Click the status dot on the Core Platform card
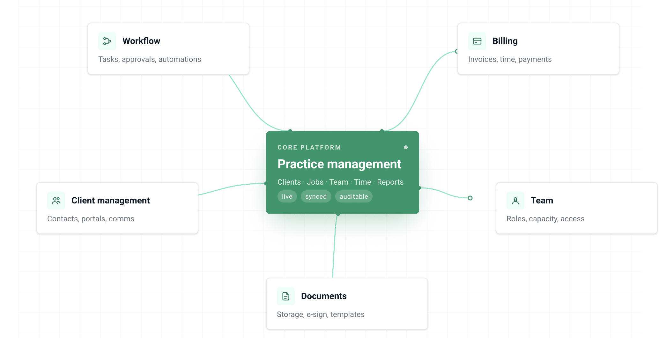 pos(406,147)
